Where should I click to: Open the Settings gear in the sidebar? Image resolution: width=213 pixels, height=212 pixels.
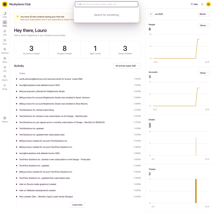point(5,118)
